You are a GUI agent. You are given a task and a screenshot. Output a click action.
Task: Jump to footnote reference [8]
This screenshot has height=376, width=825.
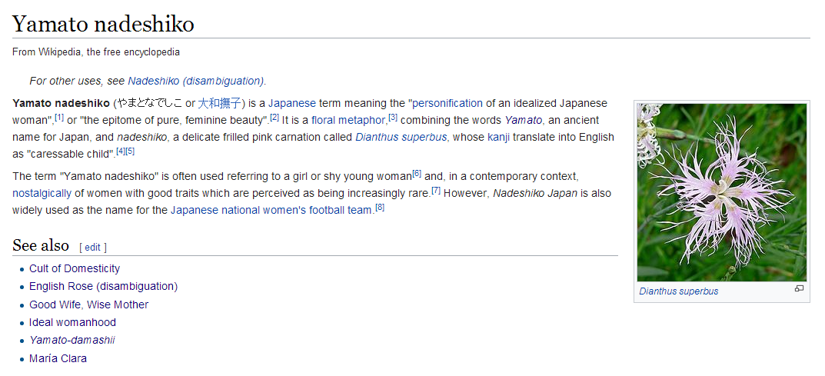[x=380, y=207]
